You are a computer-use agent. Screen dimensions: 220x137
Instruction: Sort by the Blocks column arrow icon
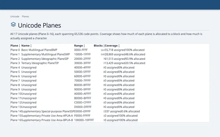click(x=104, y=46)
